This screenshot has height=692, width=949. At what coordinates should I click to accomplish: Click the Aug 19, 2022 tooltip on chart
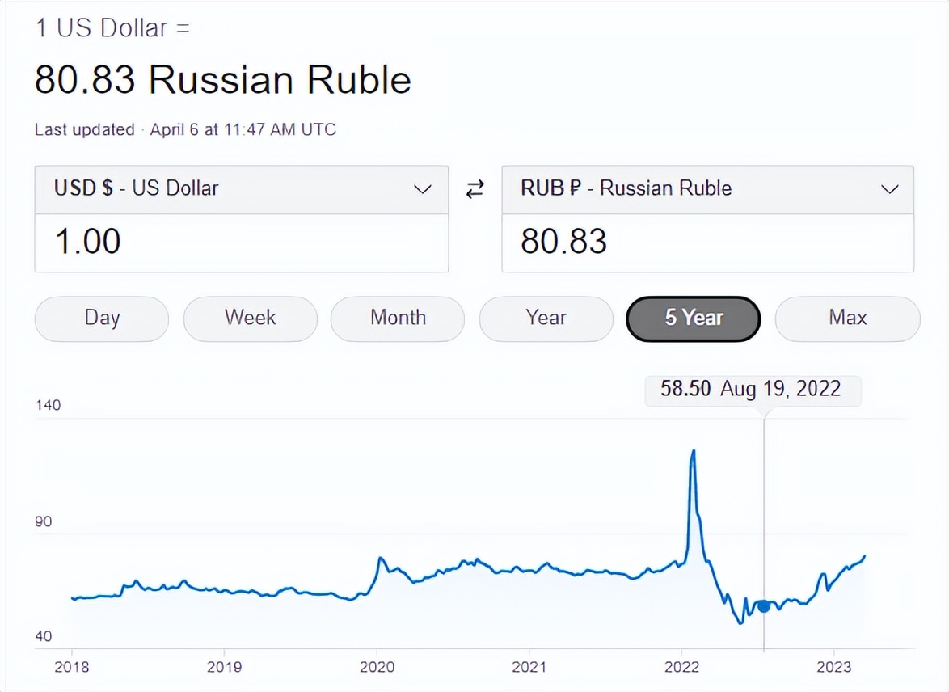tap(752, 390)
